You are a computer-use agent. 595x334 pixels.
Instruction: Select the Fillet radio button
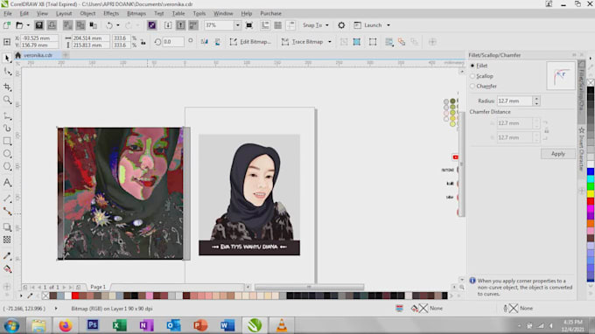point(472,66)
